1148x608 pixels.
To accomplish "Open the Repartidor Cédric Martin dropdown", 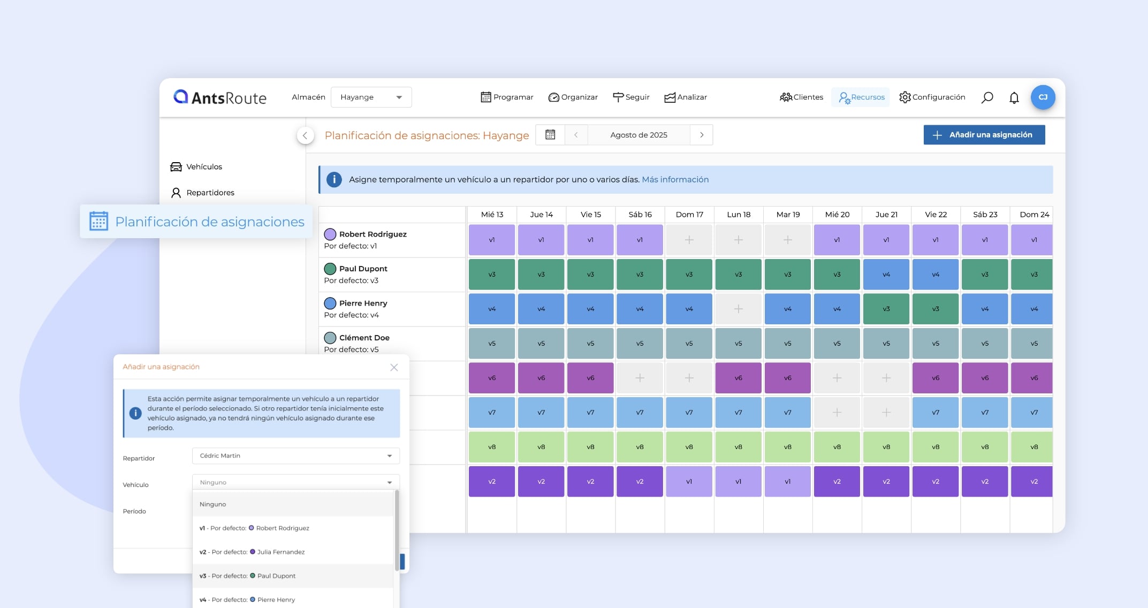I will 295,456.
